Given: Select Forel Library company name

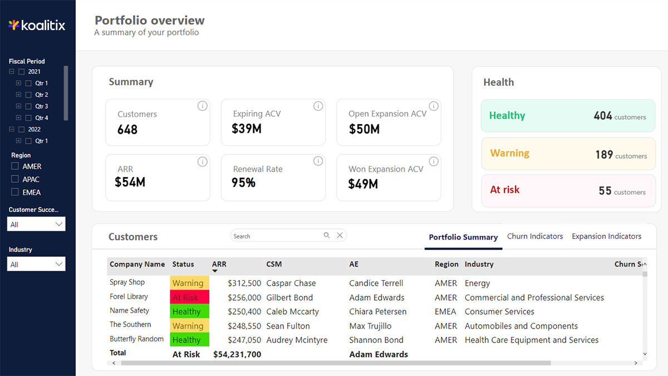Looking at the screenshot, I should point(129,297).
